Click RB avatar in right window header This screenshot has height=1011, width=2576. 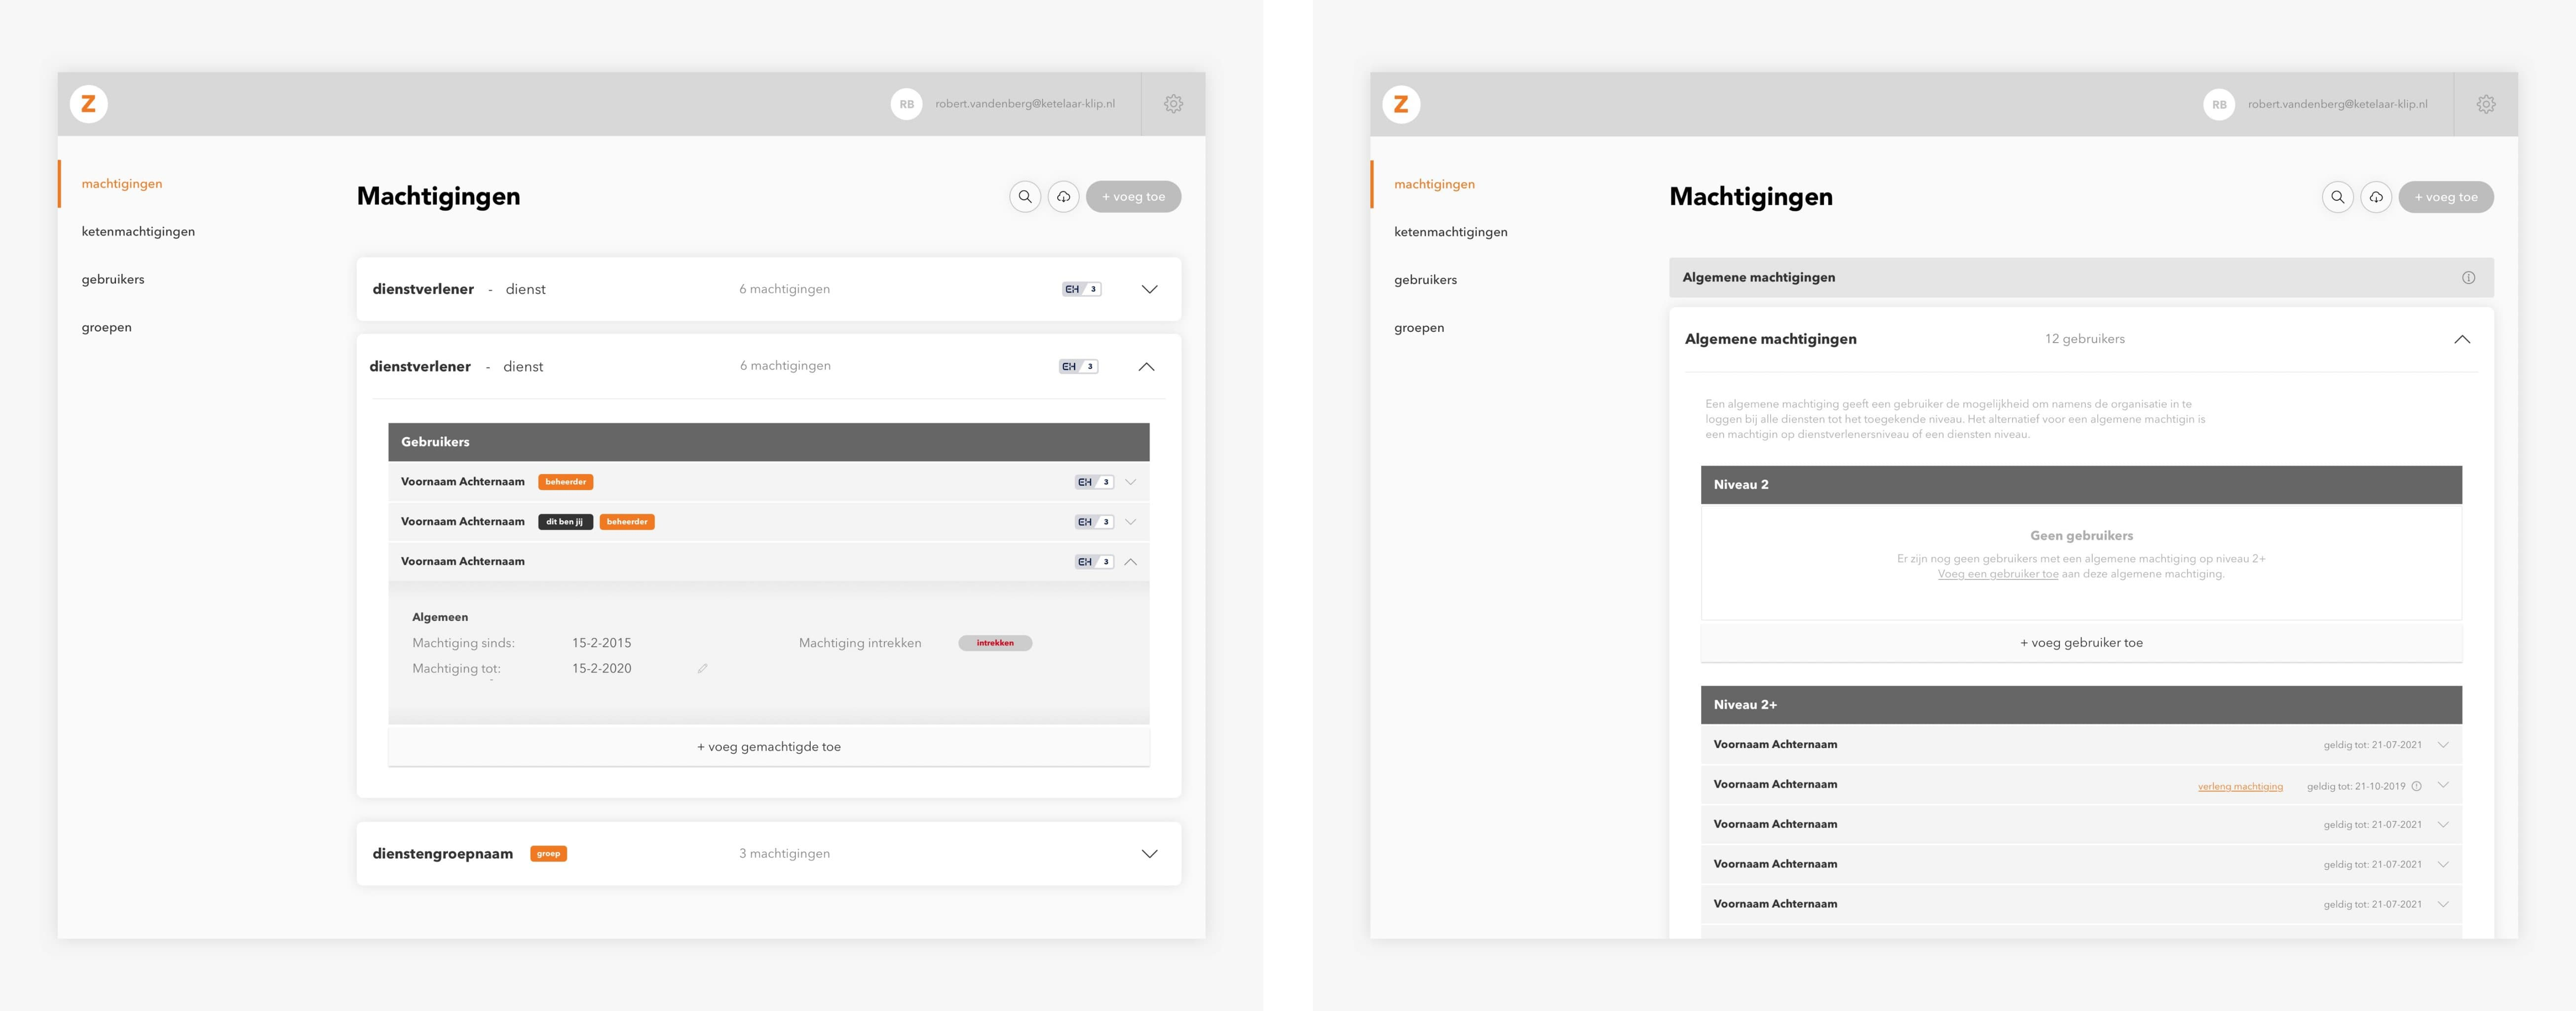[x=2219, y=104]
